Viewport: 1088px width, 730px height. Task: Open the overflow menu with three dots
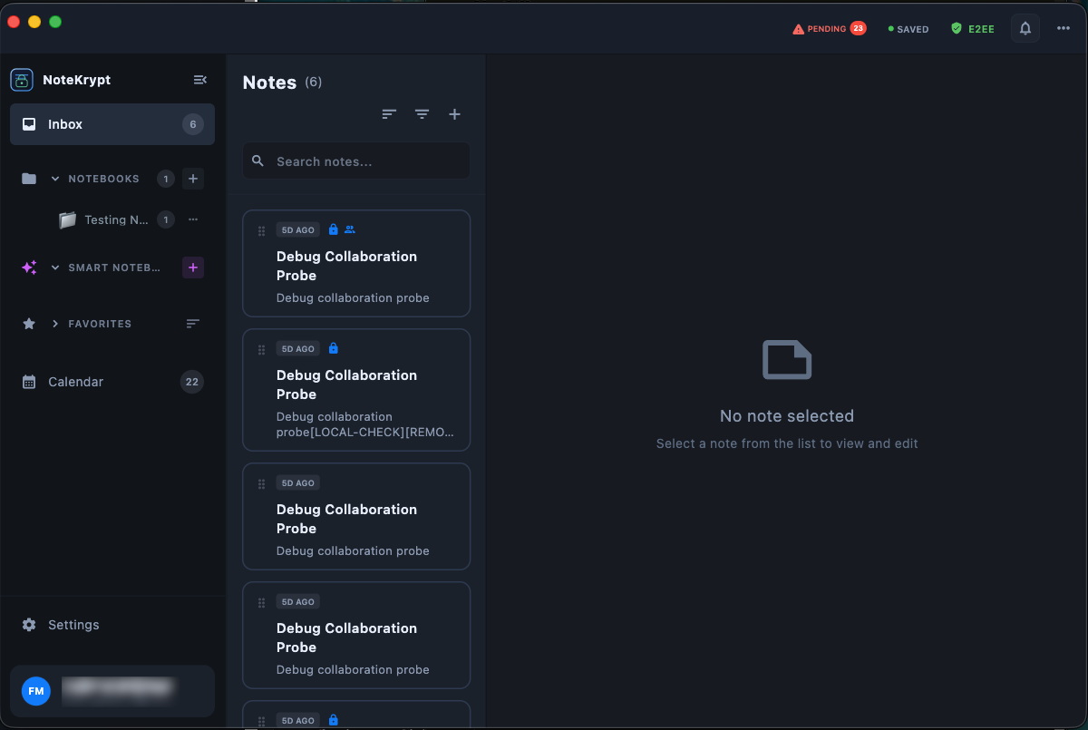(1063, 28)
